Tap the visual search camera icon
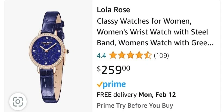The image size is (224, 112). tap(18, 102)
